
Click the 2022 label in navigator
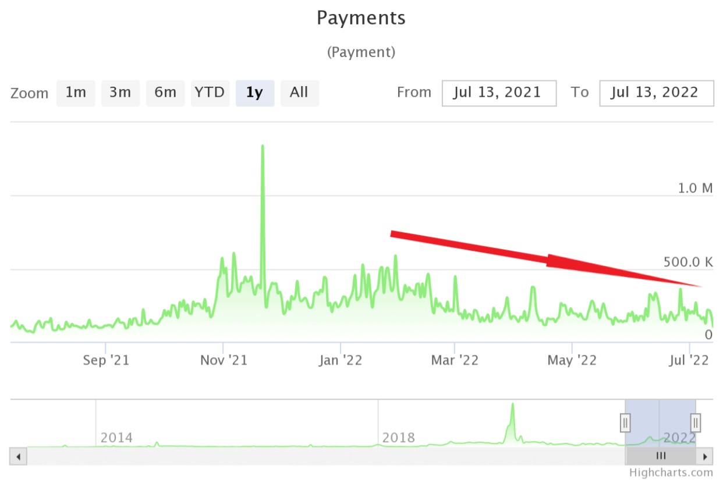click(680, 438)
